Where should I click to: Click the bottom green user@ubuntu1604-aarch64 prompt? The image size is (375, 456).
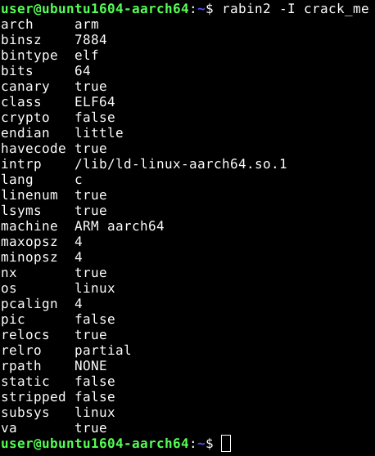click(x=95, y=444)
